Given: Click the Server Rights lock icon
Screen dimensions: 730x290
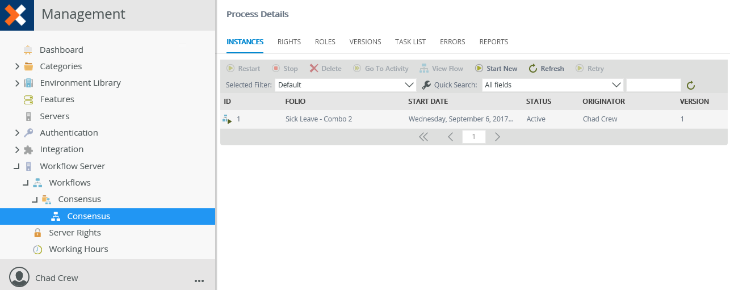Looking at the screenshot, I should (37, 233).
